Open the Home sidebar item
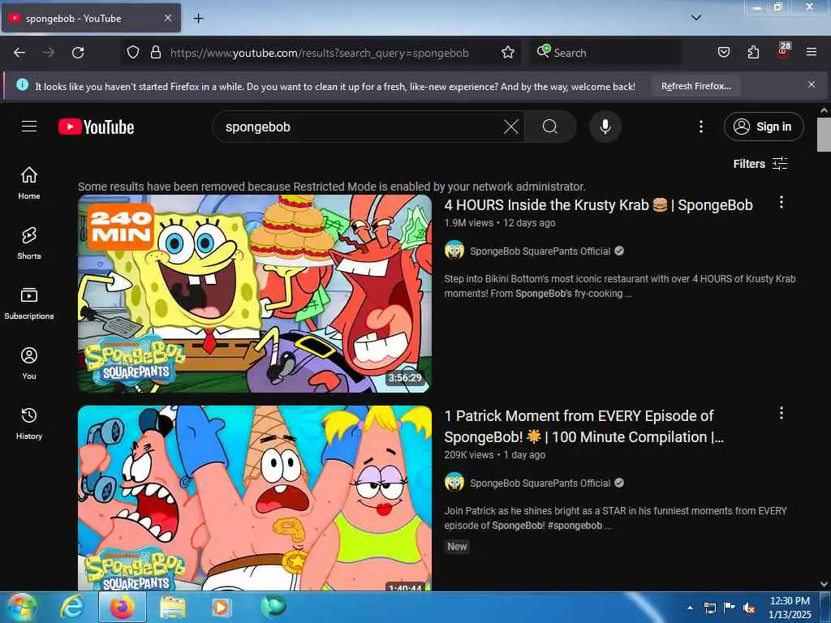This screenshot has width=831, height=623. (29, 183)
